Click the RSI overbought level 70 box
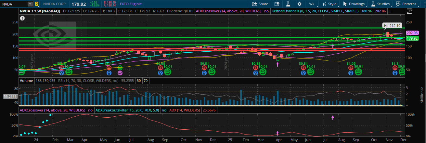This screenshot has width=426, height=143. tap(146, 80)
